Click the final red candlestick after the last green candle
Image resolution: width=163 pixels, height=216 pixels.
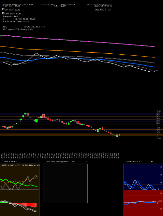[x=119, y=135]
